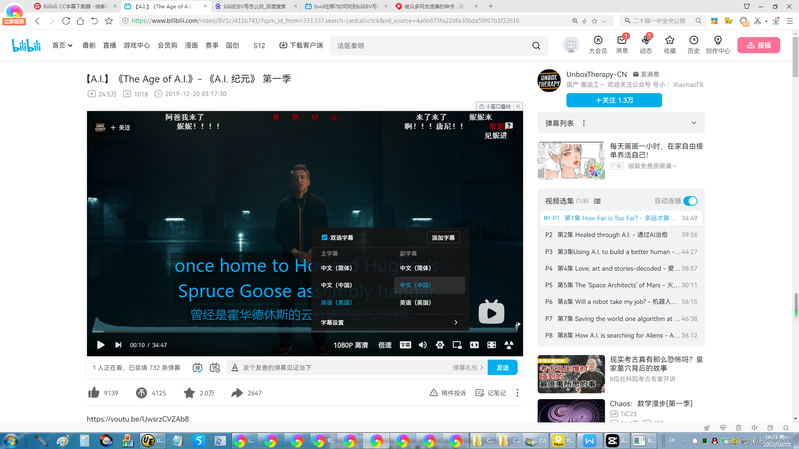
Task: Add video to favorites star icon
Action: [x=189, y=393]
